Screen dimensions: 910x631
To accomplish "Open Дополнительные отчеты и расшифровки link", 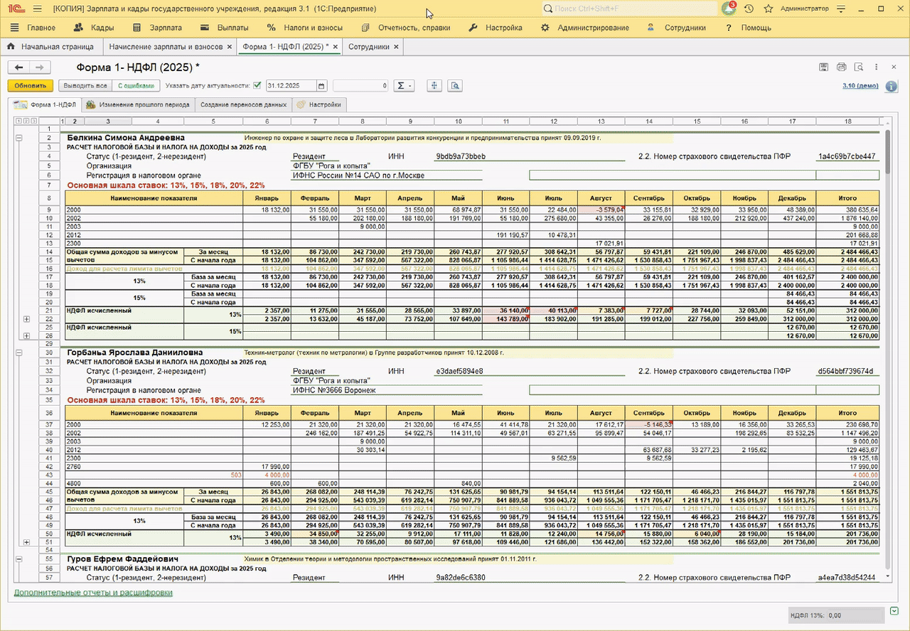I will (93, 592).
